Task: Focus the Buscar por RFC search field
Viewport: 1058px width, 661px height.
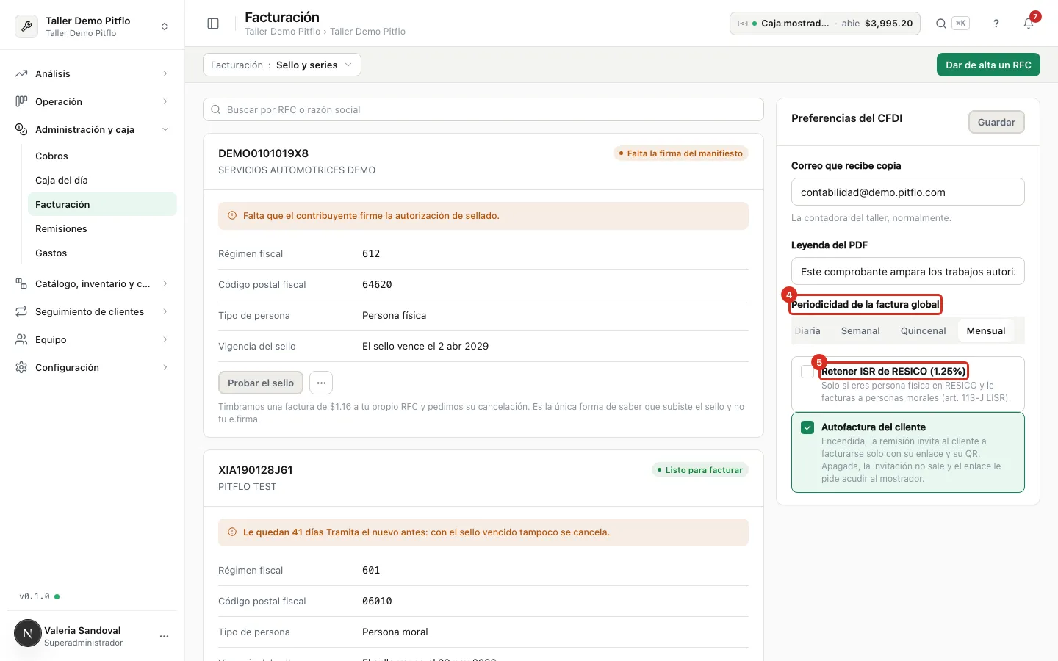Action: click(x=483, y=109)
